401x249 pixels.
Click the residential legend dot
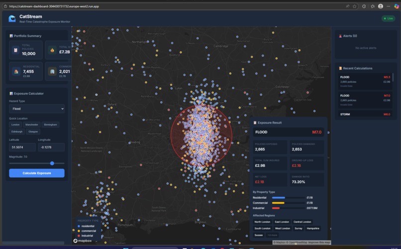pyautogui.click(x=79, y=226)
